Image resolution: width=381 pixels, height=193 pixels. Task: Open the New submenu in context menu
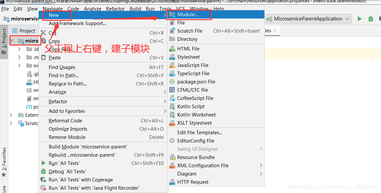point(103,15)
